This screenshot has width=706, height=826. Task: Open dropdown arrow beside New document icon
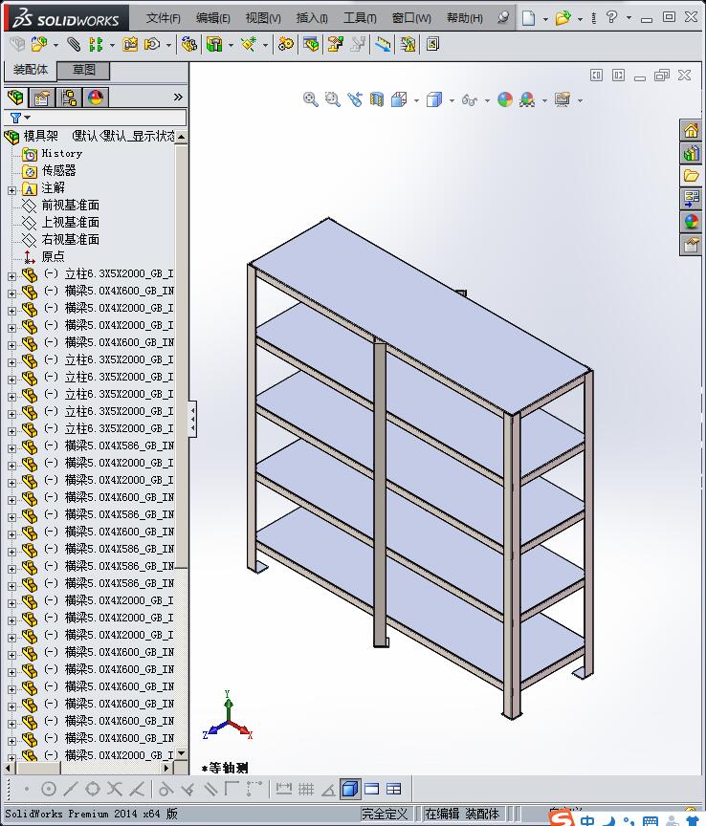point(545,19)
